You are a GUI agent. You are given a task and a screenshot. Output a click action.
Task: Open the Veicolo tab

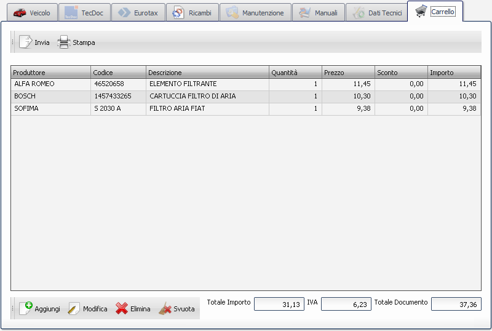(32, 12)
